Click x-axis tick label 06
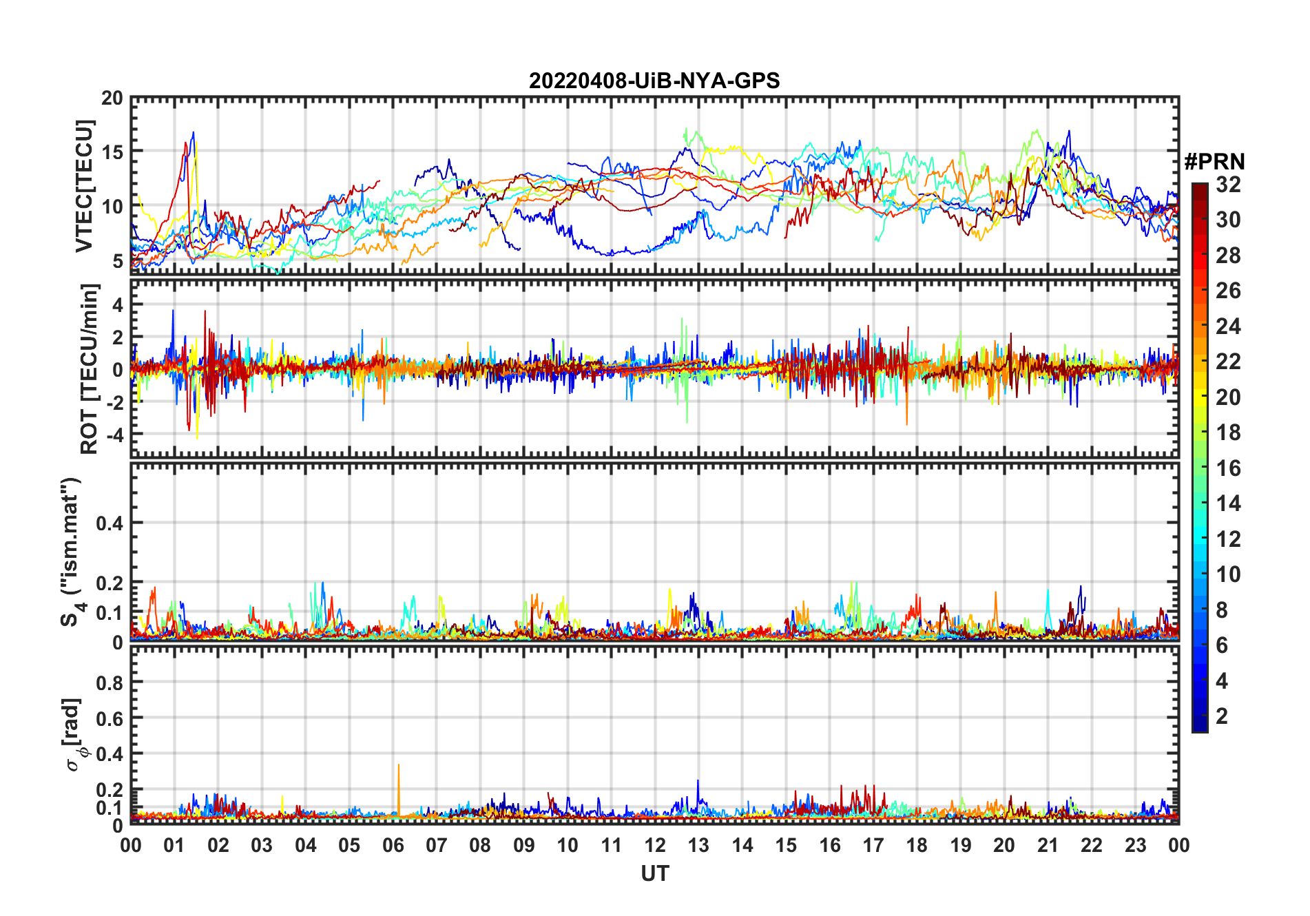Viewport: 1310px width, 916px height. click(x=393, y=845)
